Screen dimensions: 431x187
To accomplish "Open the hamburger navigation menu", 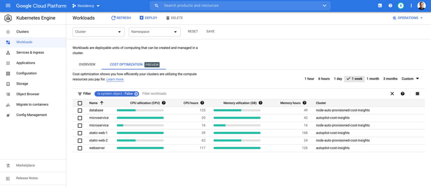I will (x=8, y=6).
